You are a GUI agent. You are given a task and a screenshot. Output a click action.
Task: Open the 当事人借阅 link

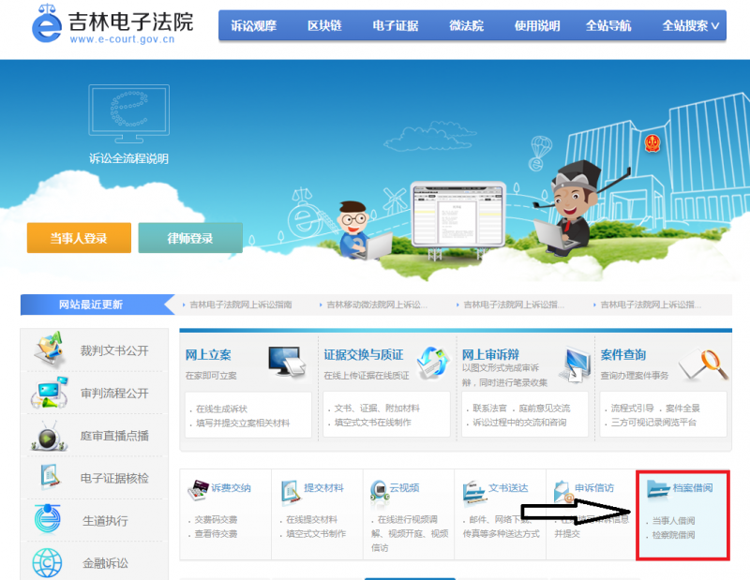pyautogui.click(x=673, y=519)
